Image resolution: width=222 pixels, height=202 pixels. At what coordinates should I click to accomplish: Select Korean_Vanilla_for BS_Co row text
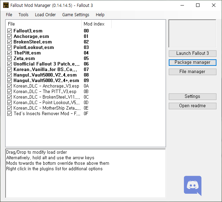(x=45, y=69)
